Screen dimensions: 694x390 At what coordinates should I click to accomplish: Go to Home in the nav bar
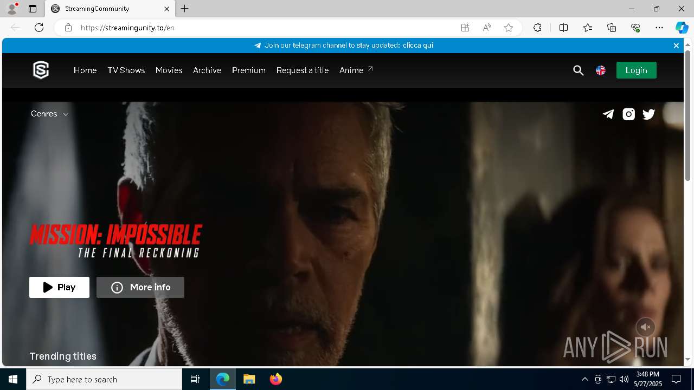(x=85, y=70)
